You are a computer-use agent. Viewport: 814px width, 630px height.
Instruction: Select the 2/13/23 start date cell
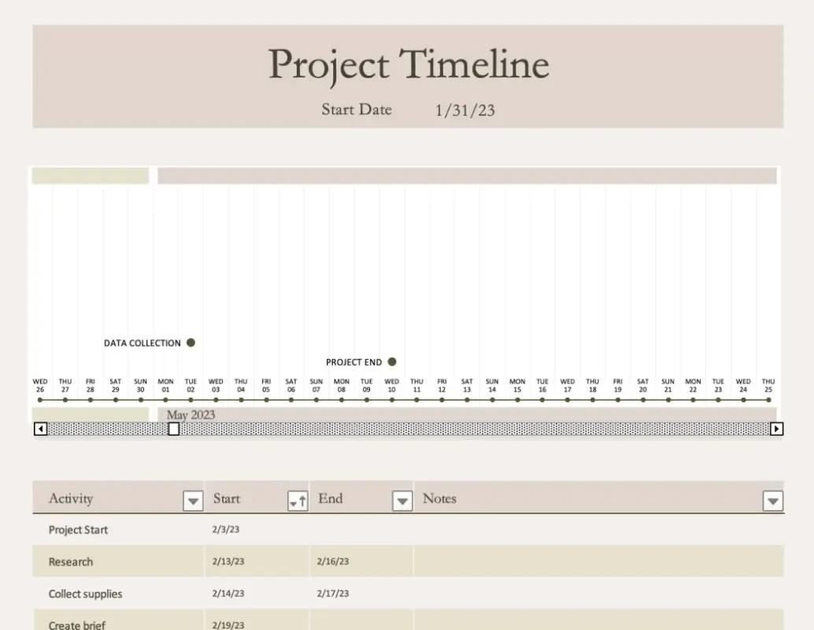pyautogui.click(x=257, y=561)
